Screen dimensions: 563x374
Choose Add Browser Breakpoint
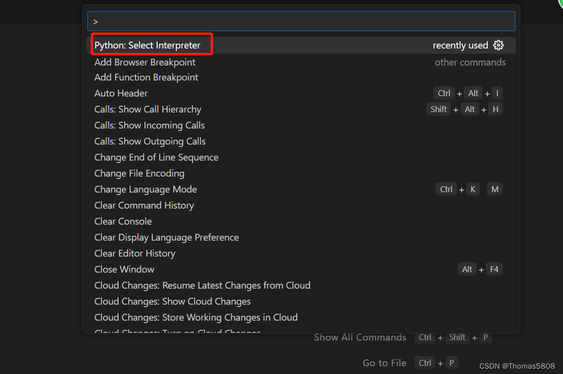pos(145,62)
